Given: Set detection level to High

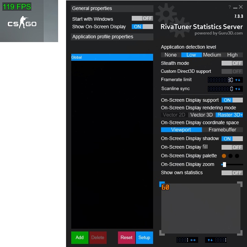Looking at the screenshot, I should point(233,55).
